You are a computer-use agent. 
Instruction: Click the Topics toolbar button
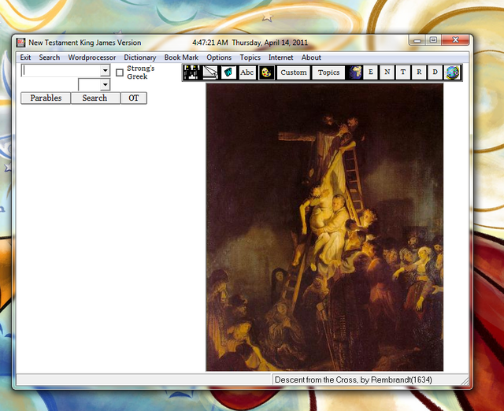coord(329,72)
